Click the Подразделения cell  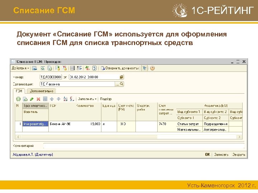(x=216, y=124)
